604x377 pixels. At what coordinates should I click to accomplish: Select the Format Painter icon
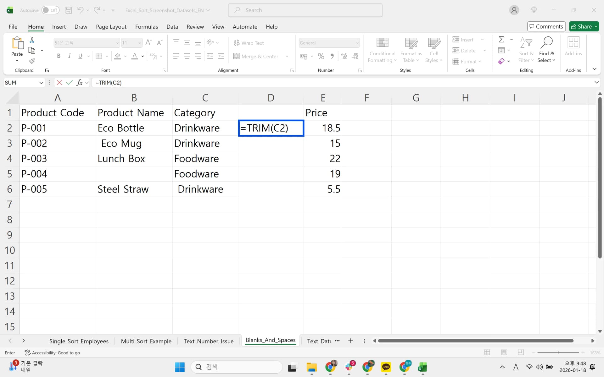[x=32, y=61]
